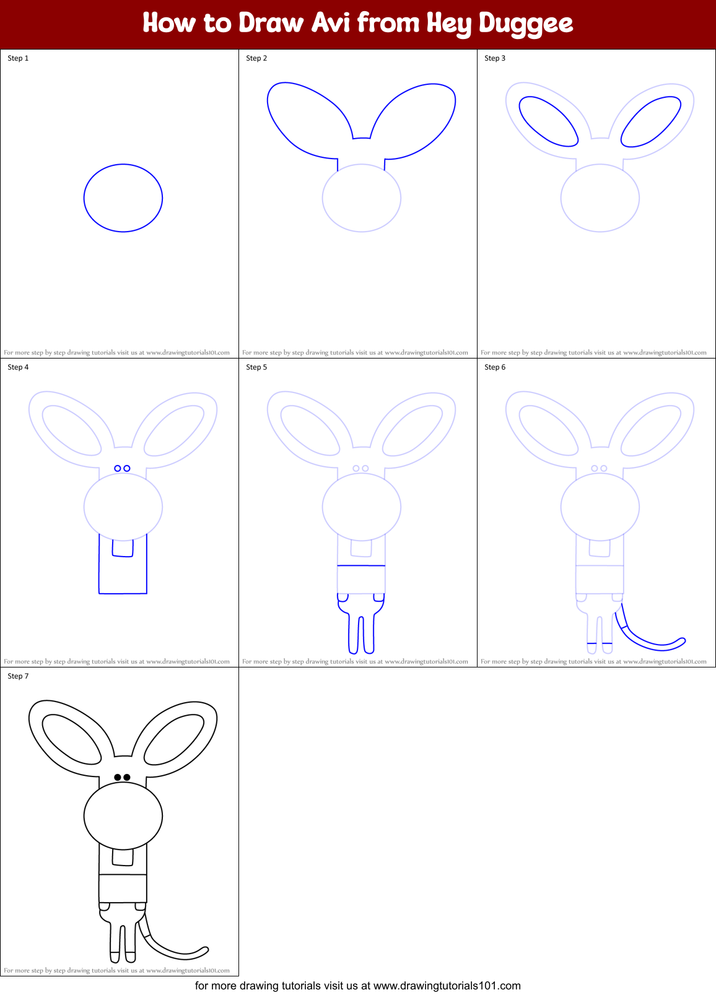This screenshot has width=716, height=995.
Task: Click the Step 4 body rectangle drawing
Action: pyautogui.click(x=123, y=563)
